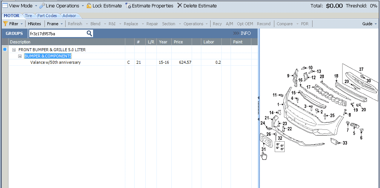This screenshot has height=188, width=380.
Task: Click the 624.57 price cell
Action: point(185,62)
